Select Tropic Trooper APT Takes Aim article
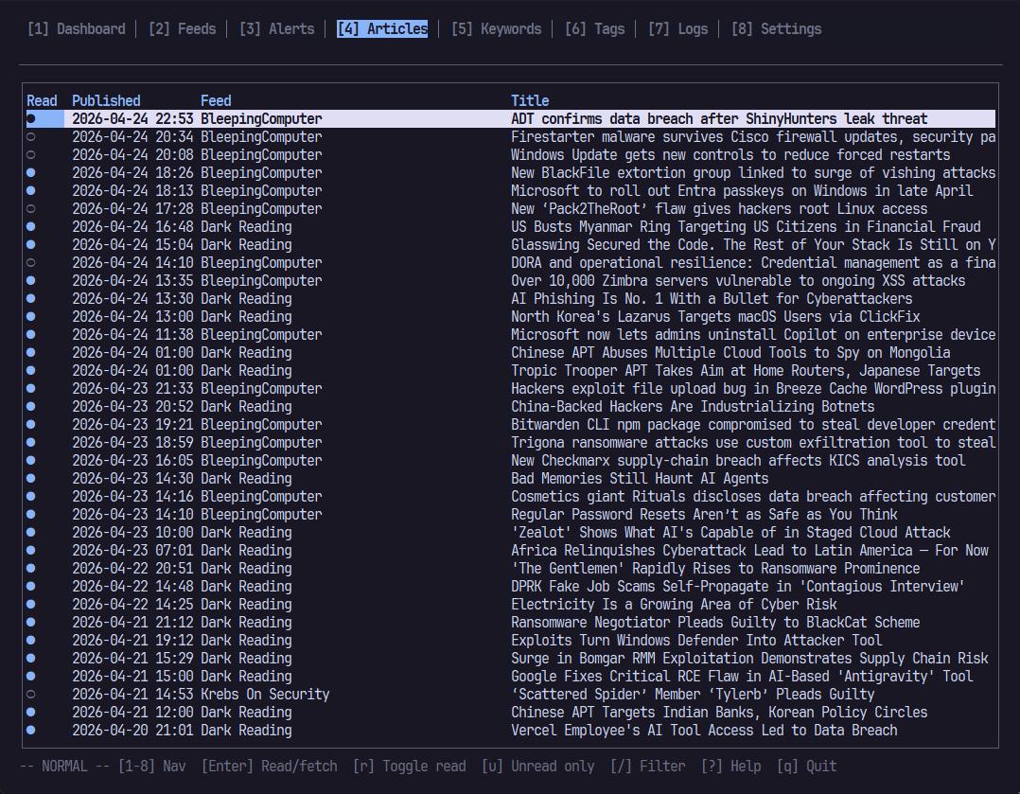This screenshot has height=794, width=1020. pos(511,371)
